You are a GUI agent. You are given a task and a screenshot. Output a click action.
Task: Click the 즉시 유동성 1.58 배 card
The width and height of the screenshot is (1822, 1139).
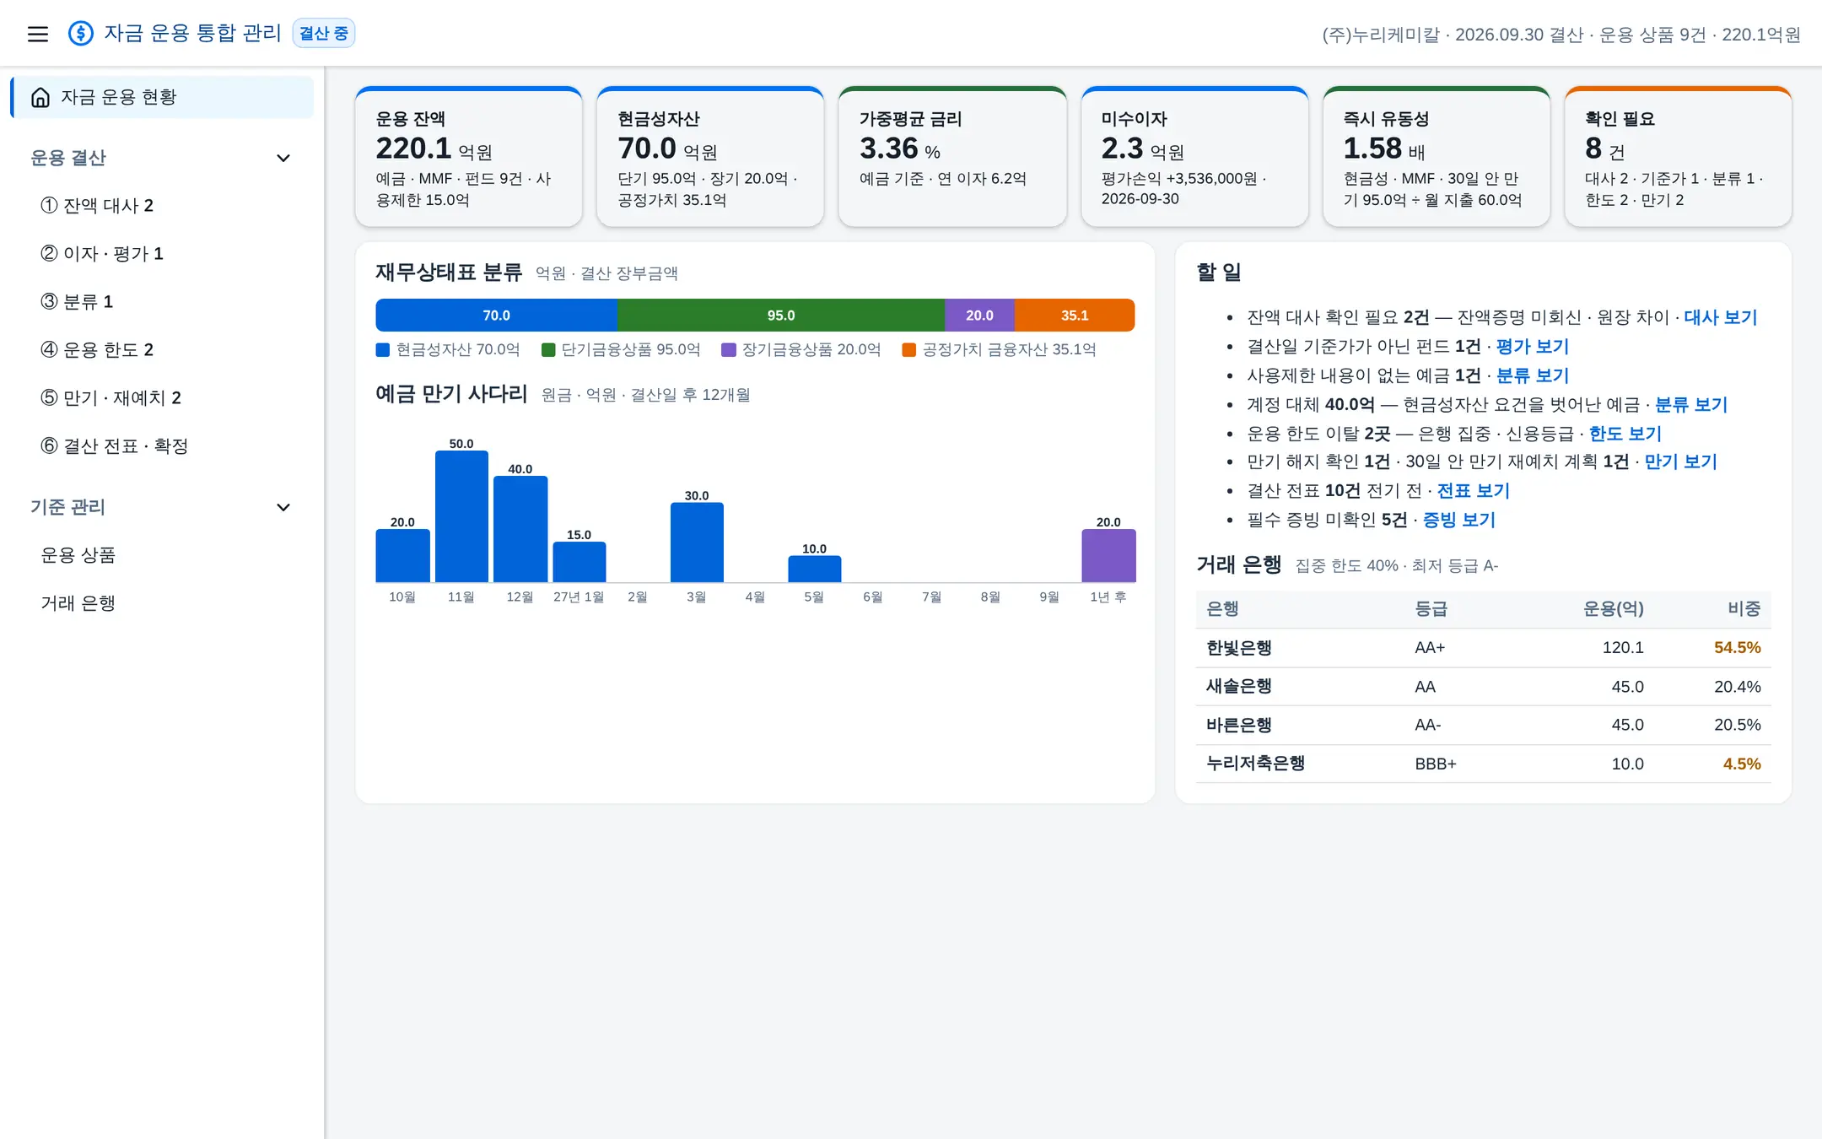[1437, 157]
